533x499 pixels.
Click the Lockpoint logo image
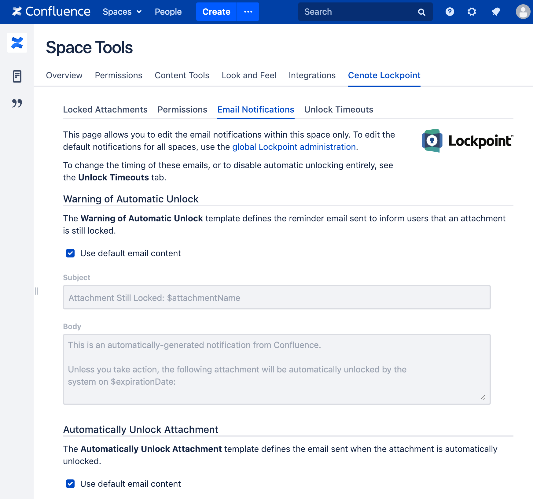pyautogui.click(x=467, y=141)
